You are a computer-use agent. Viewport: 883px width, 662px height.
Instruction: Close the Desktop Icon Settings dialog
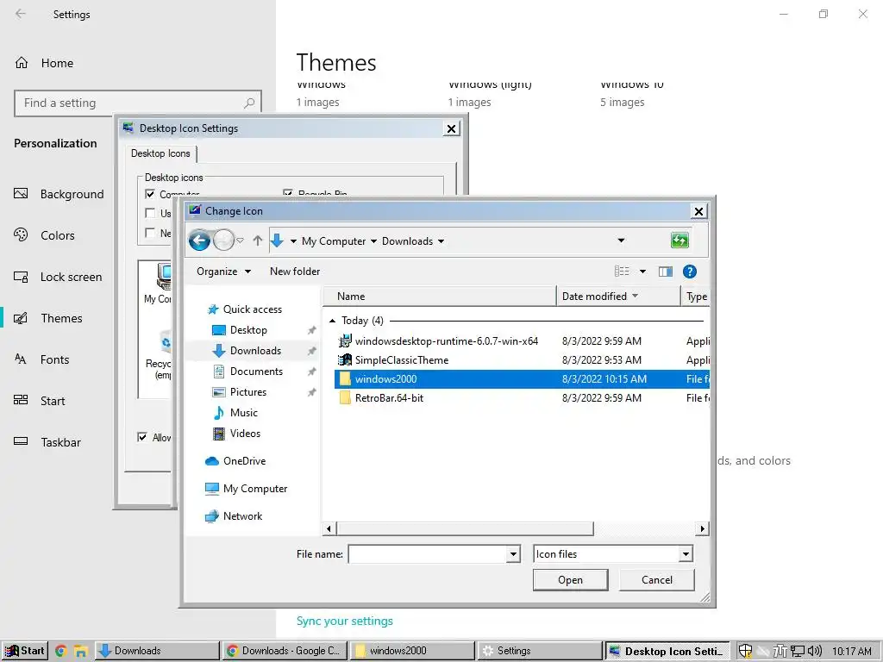pos(451,129)
